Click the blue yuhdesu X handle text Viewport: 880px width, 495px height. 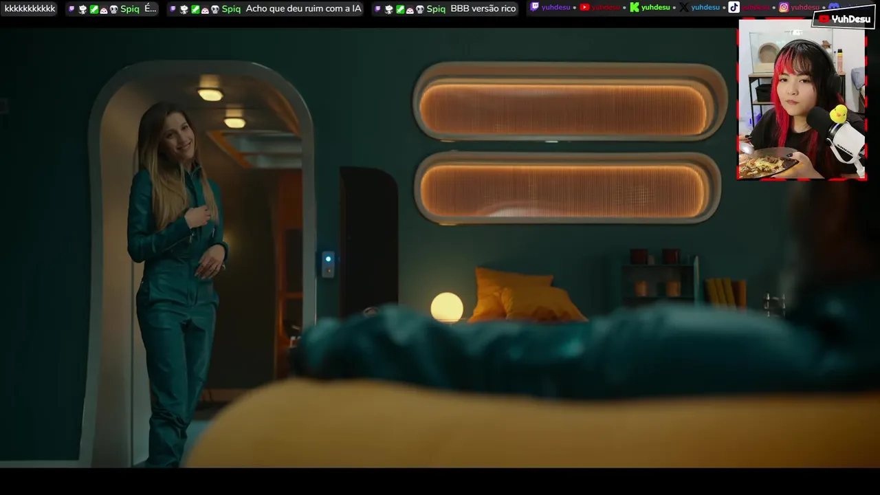tap(706, 8)
